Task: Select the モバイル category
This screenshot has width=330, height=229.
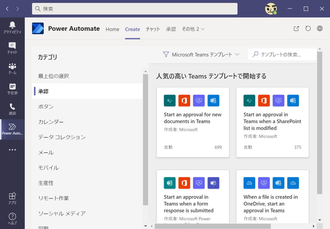Action: click(x=87, y=167)
